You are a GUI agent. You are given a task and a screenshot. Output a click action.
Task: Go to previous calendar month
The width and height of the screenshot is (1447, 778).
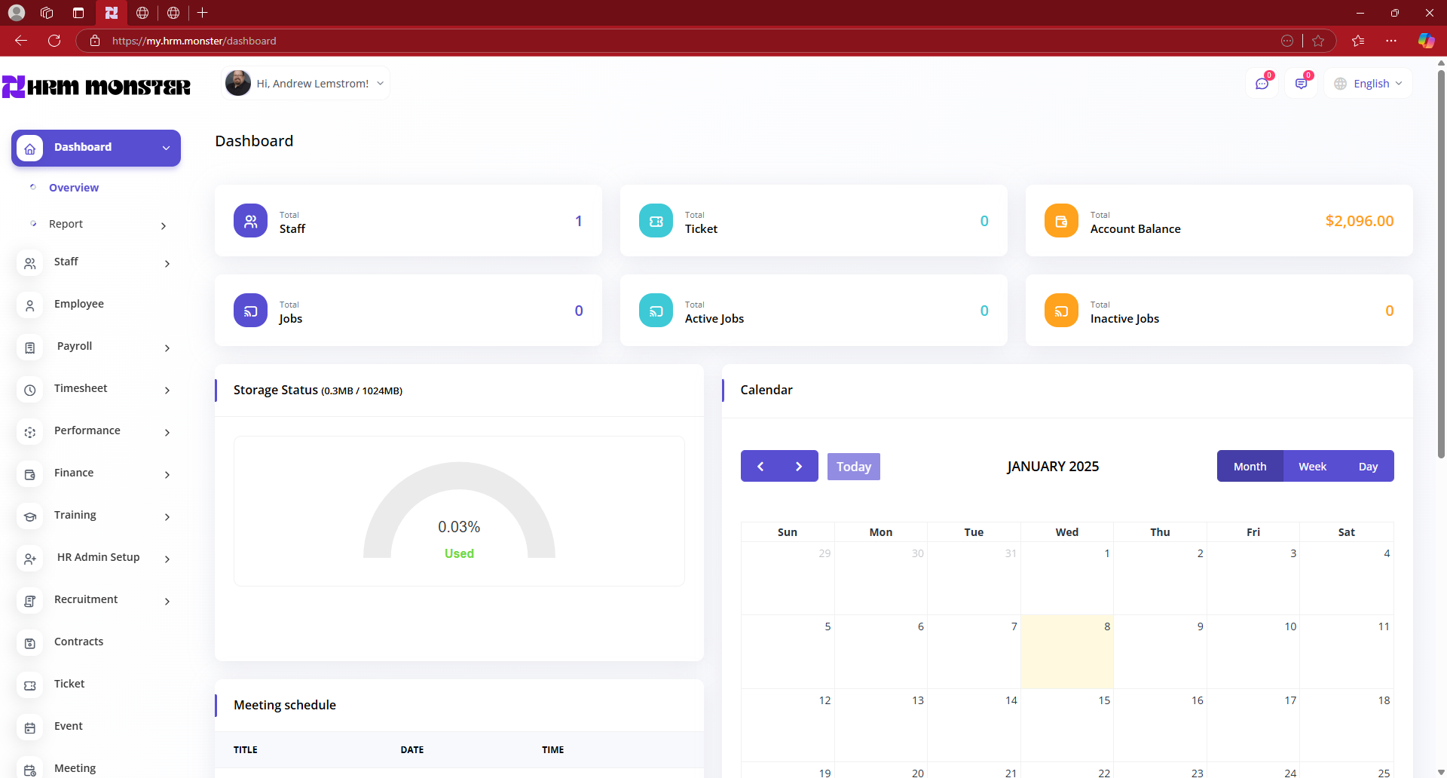pos(760,466)
